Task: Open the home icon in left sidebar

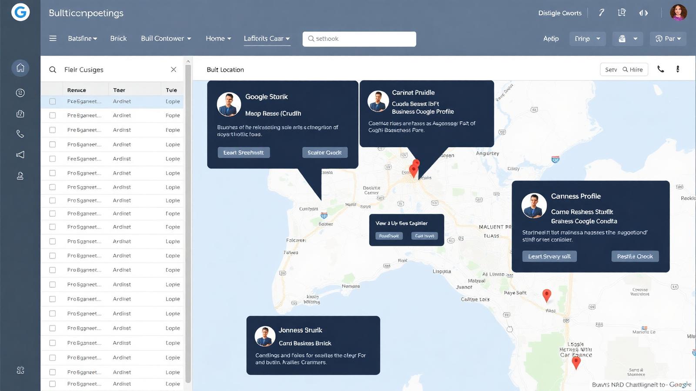Action: pos(20,68)
